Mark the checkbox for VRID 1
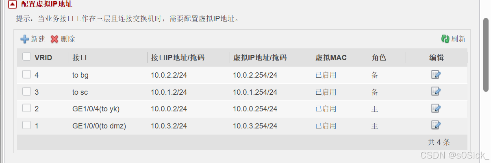491x163 pixels. [26, 125]
